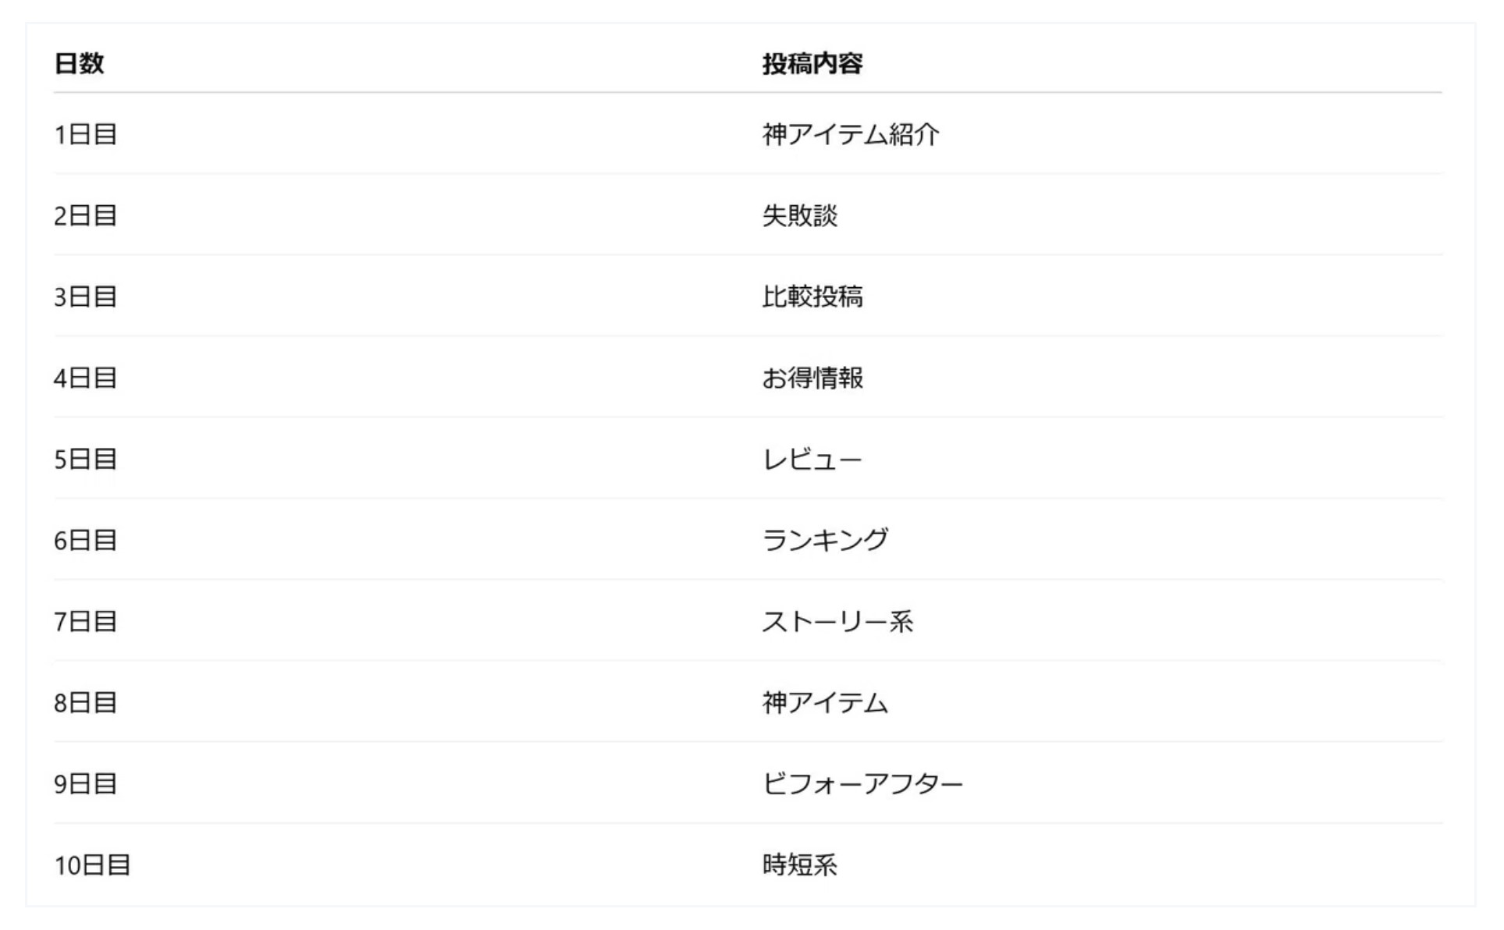Select the 6日目 cell

click(x=85, y=541)
